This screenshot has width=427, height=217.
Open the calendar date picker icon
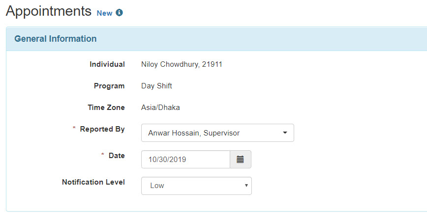tap(240, 160)
